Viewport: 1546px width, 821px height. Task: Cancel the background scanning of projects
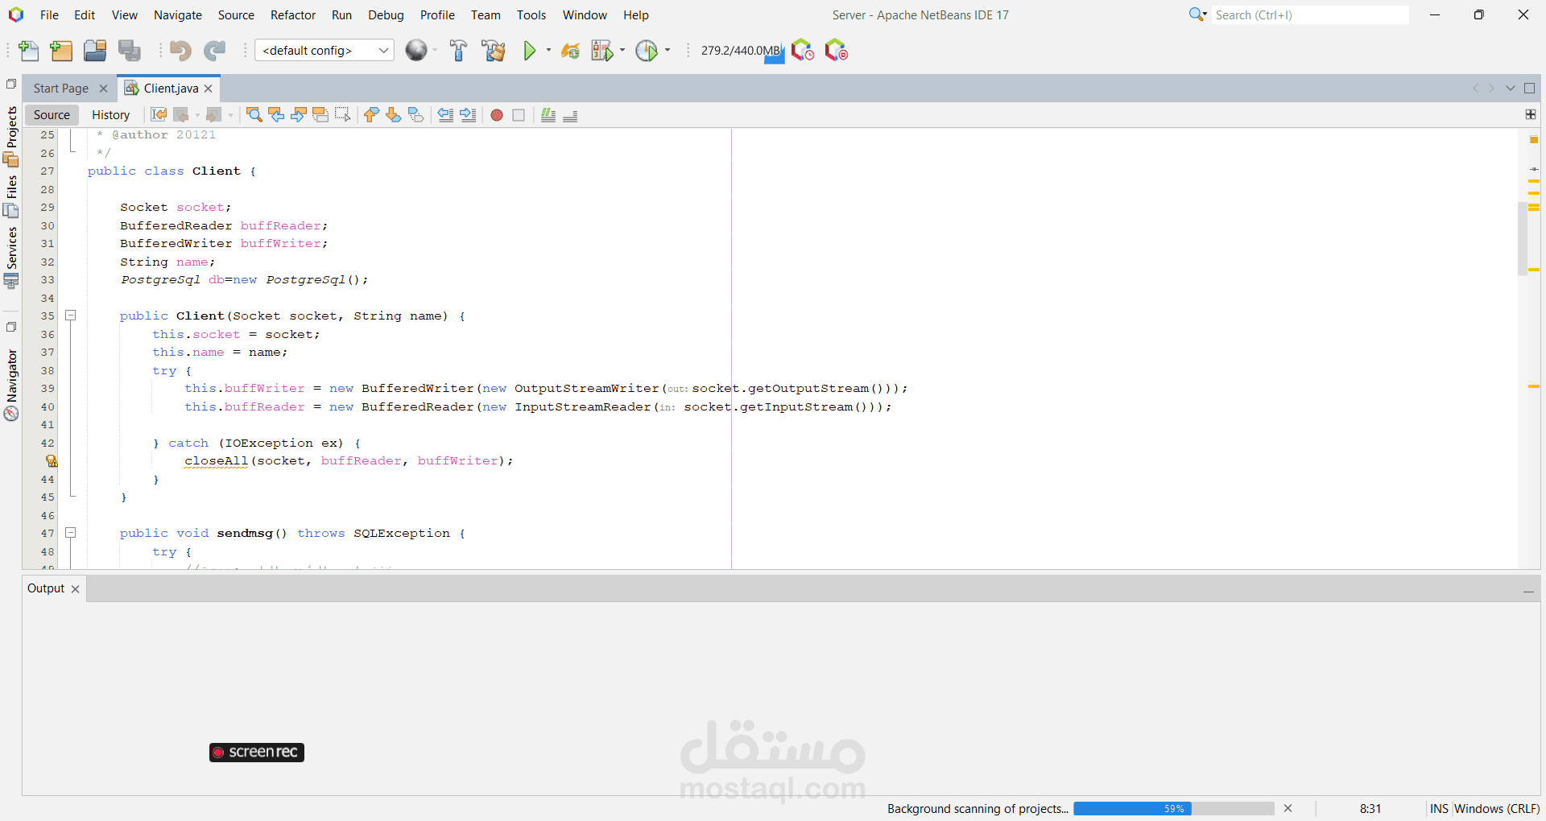tap(1288, 808)
